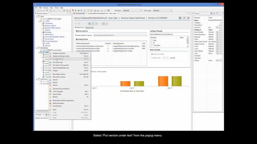Select the Document templates, reports tree item

55,37
